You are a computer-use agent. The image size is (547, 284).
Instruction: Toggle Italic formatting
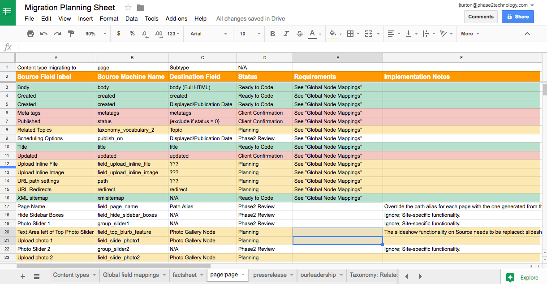286,34
